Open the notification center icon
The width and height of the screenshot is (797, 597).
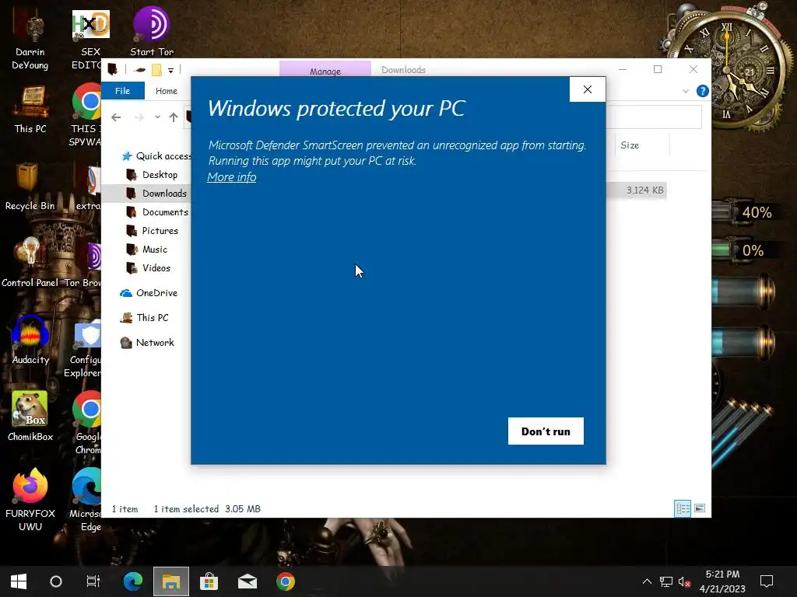766,581
